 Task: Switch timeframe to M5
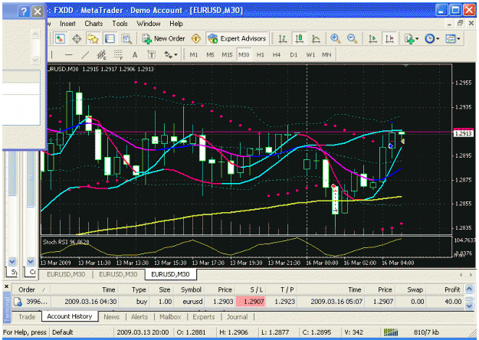tap(210, 55)
